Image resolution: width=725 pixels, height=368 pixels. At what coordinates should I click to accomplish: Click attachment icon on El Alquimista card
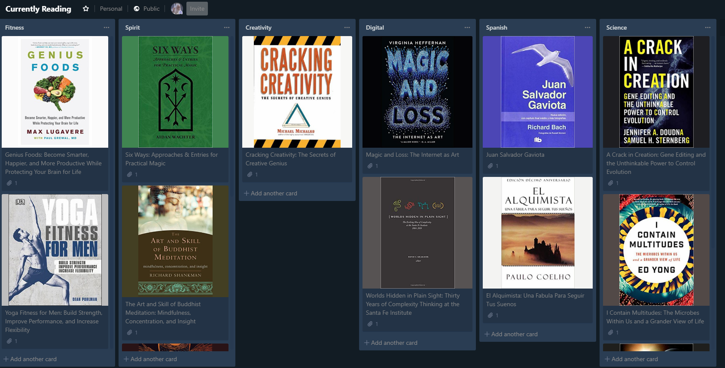click(490, 315)
